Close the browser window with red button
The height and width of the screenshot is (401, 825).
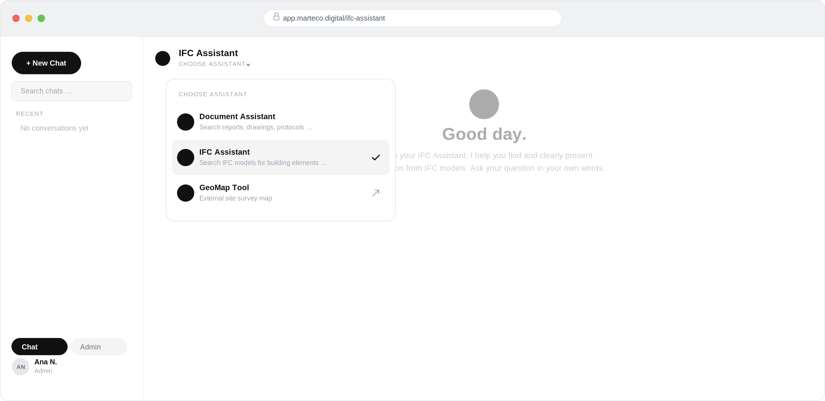pos(16,18)
